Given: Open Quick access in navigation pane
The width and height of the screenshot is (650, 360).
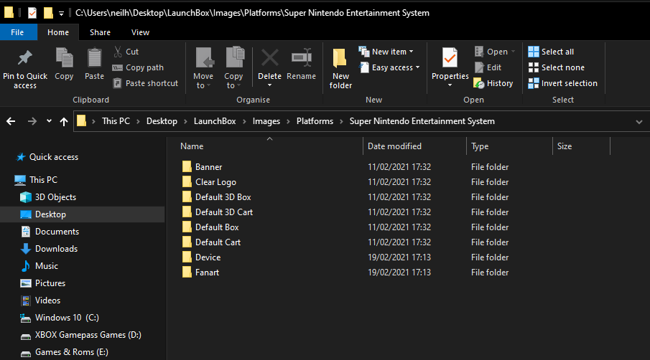Looking at the screenshot, I should click(47, 157).
